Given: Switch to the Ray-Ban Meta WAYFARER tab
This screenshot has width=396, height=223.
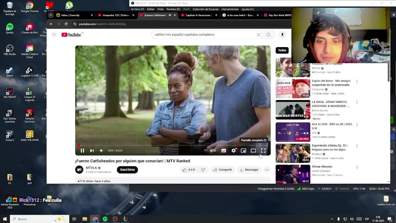Looking at the screenshot, I should [x=278, y=15].
